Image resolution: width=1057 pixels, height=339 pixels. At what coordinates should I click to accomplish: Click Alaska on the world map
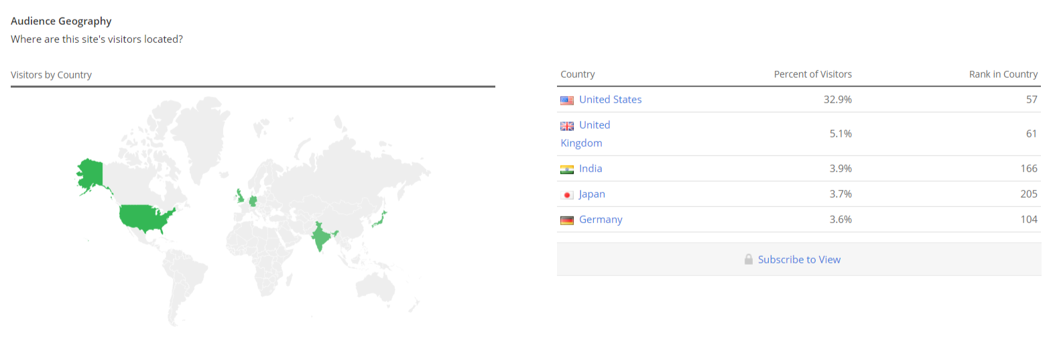pyautogui.click(x=91, y=174)
